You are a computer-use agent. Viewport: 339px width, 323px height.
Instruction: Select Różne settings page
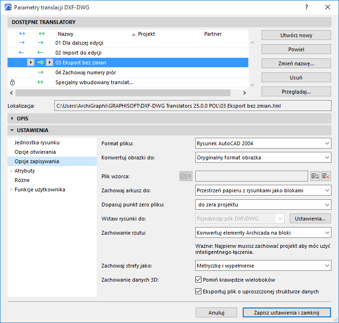tap(22, 180)
